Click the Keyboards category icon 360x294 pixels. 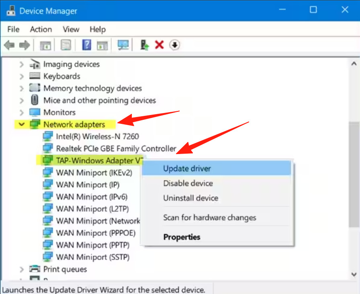(x=35, y=76)
